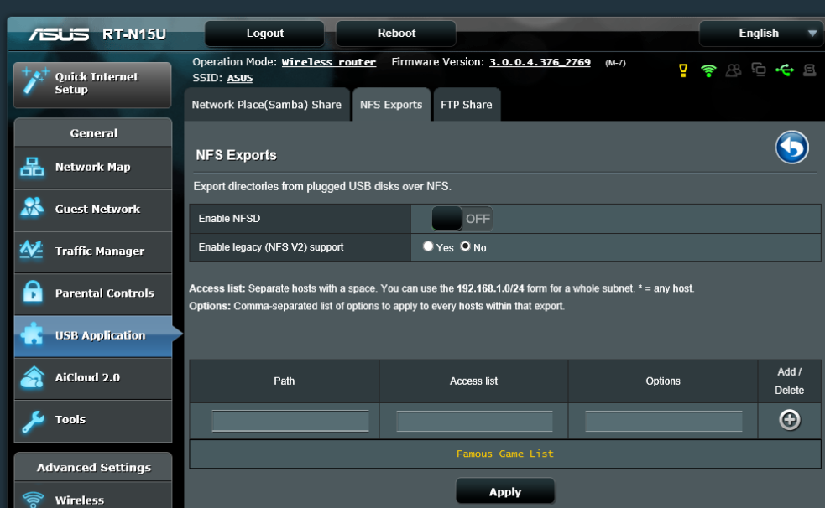Image resolution: width=825 pixels, height=508 pixels.
Task: Select No for legacy NFS V2 support
Action: pos(465,247)
